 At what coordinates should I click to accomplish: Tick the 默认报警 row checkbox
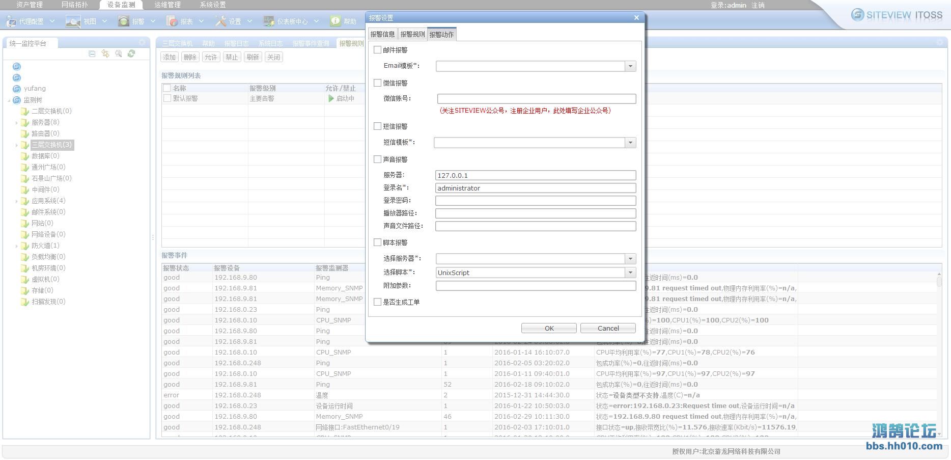pos(167,98)
